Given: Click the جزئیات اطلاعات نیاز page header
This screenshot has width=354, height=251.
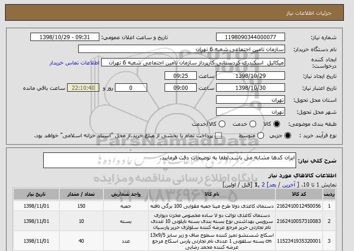Looking at the screenshot, I should 308,13.
